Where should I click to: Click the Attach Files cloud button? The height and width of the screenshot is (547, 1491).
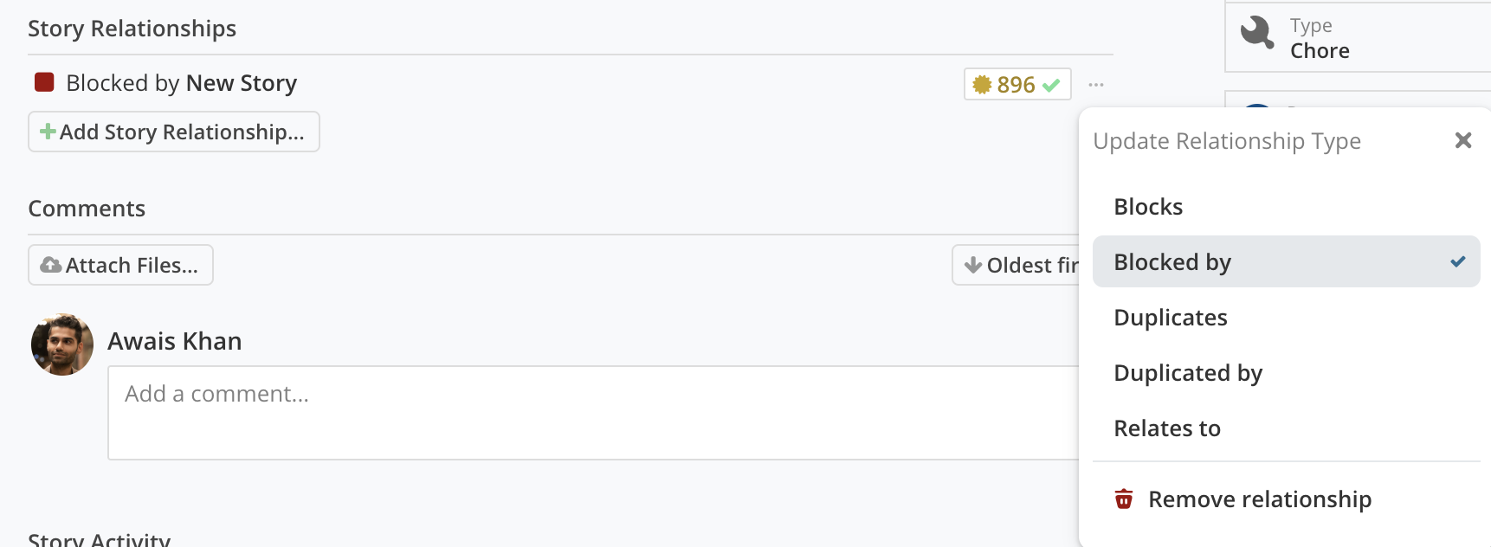120,265
